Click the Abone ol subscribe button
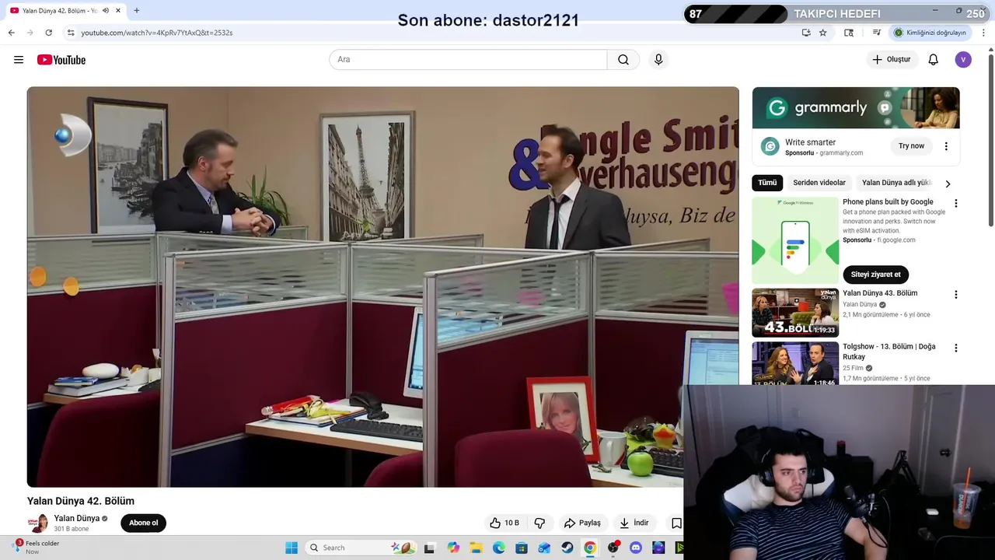Viewport: 995px width, 560px height. tap(143, 523)
